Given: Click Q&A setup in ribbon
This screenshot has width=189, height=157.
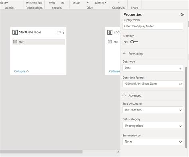Looking at the screenshot, I should point(76,2).
